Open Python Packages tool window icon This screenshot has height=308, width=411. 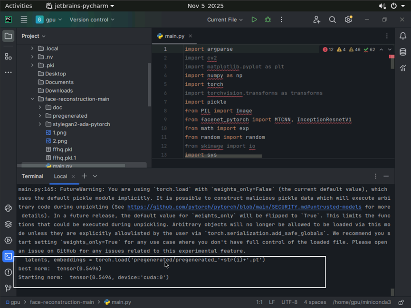pos(8,224)
